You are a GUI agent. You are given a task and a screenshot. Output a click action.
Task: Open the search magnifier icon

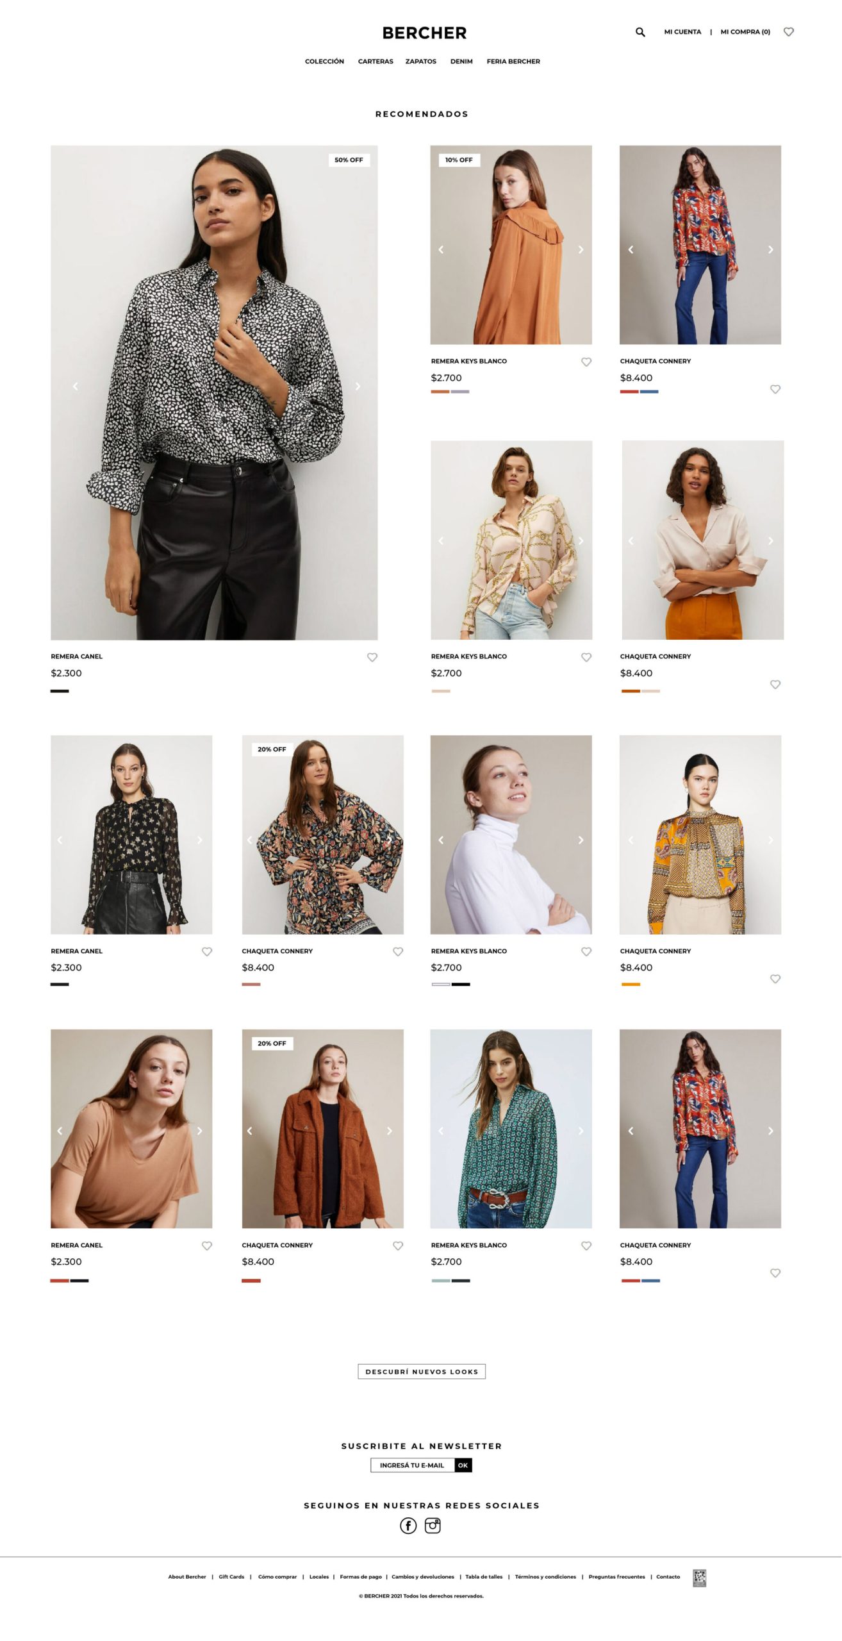[x=640, y=32]
